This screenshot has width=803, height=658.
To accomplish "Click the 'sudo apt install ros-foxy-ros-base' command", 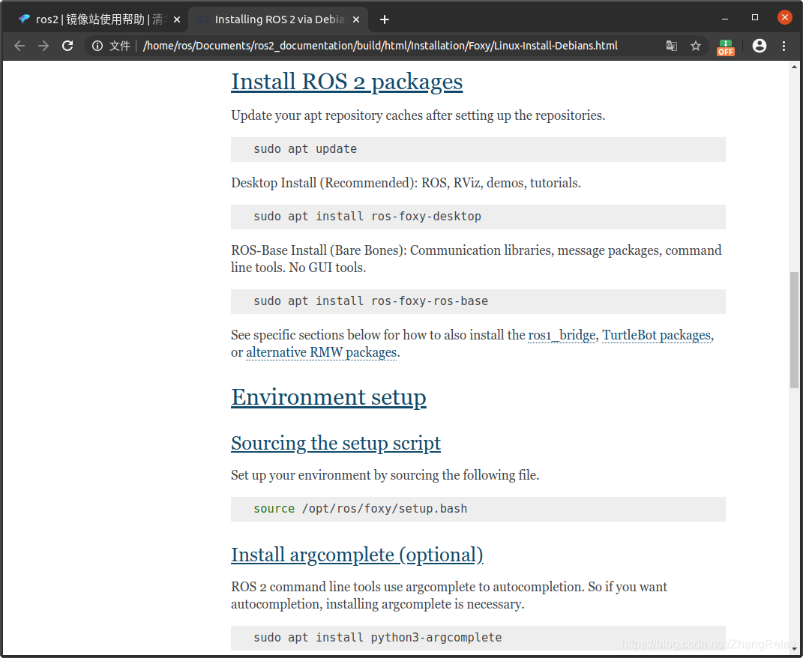I will click(371, 301).
